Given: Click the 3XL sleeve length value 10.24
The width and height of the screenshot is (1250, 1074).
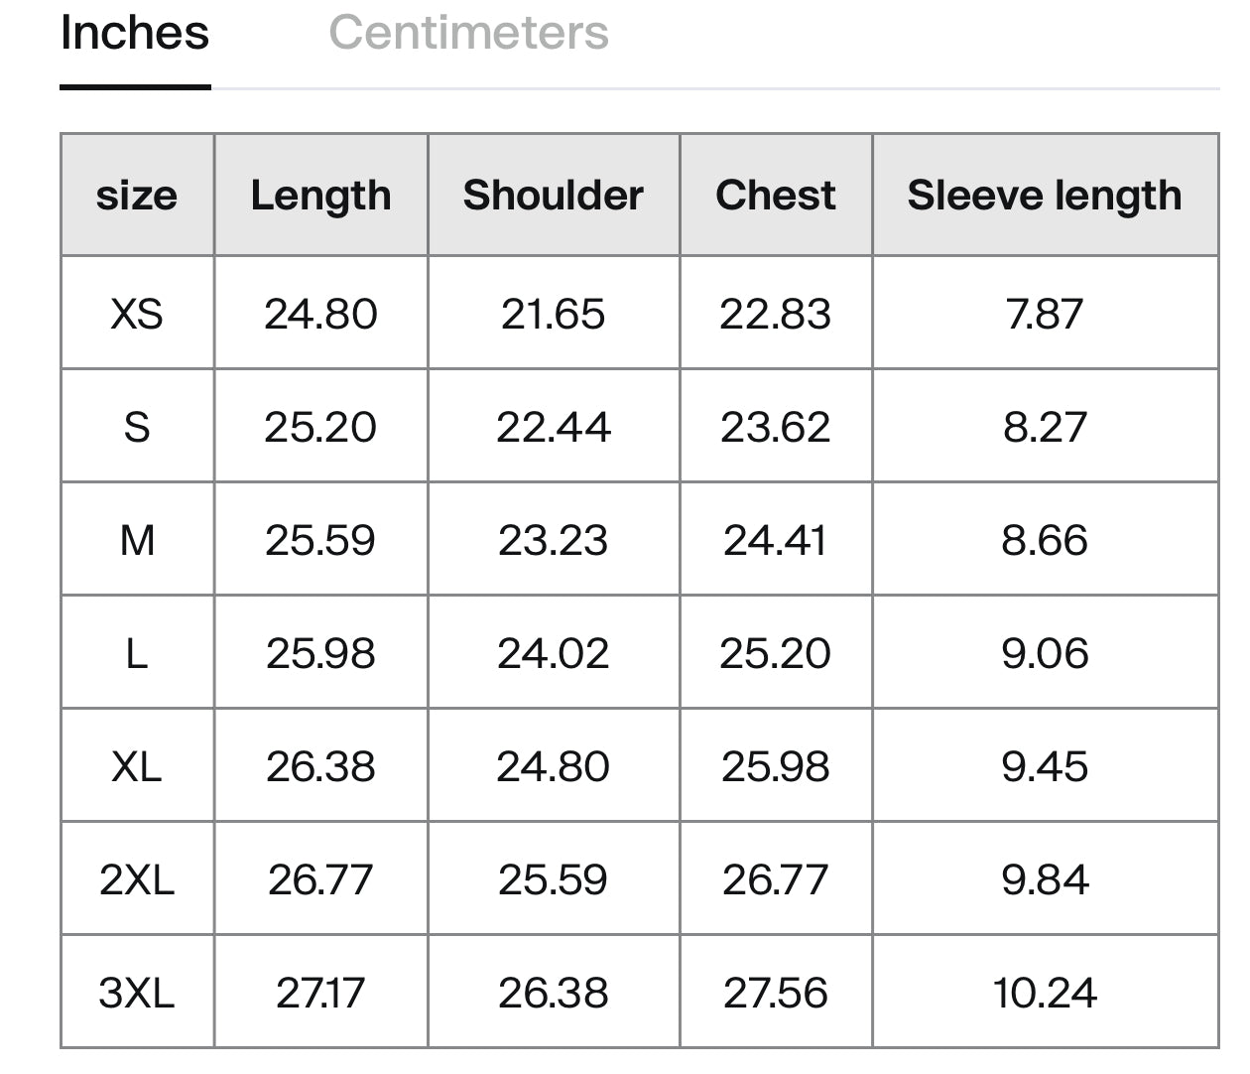Looking at the screenshot, I should 1044,994.
